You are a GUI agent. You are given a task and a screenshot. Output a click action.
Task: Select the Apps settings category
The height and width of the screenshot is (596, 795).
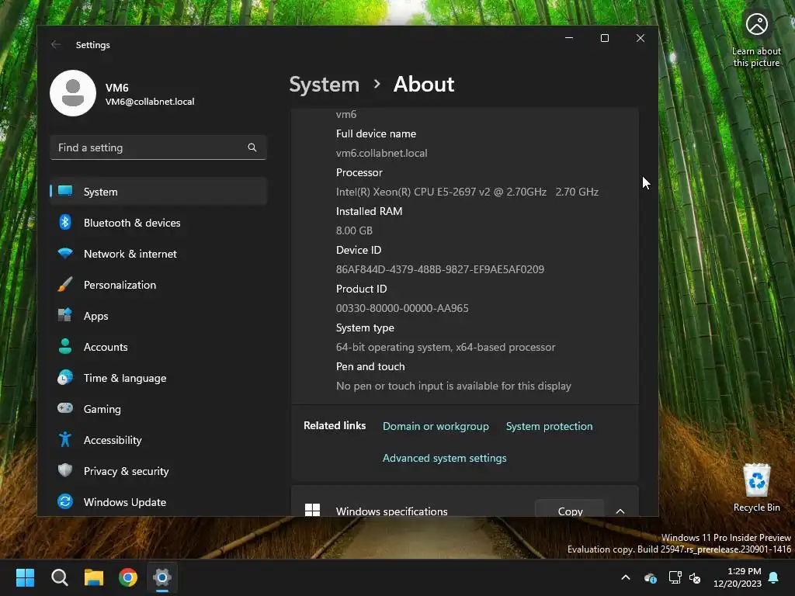click(x=158, y=316)
